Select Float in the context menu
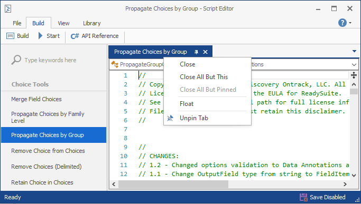This screenshot has width=361, height=204. click(207, 104)
